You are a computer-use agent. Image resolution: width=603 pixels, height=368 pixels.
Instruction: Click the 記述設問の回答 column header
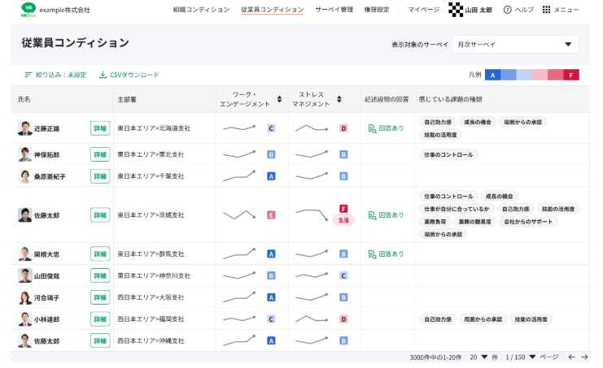[387, 99]
